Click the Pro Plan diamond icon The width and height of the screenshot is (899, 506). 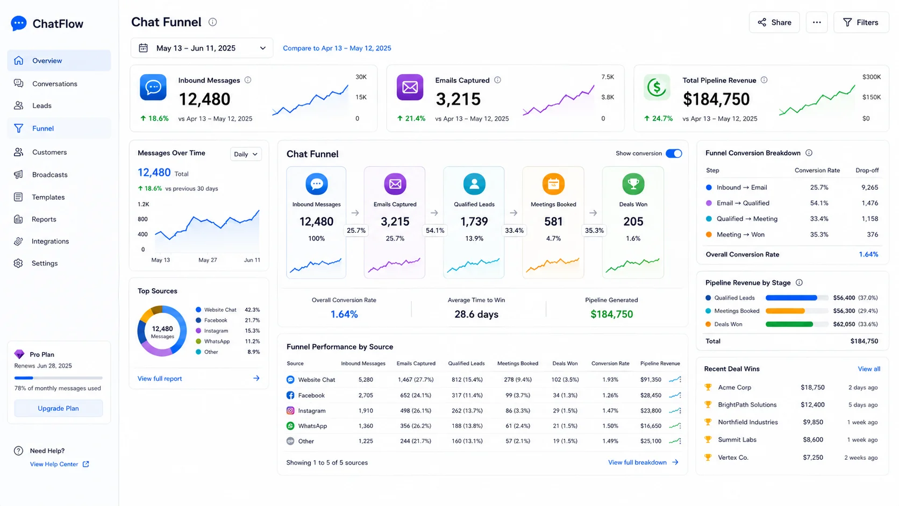click(x=19, y=354)
